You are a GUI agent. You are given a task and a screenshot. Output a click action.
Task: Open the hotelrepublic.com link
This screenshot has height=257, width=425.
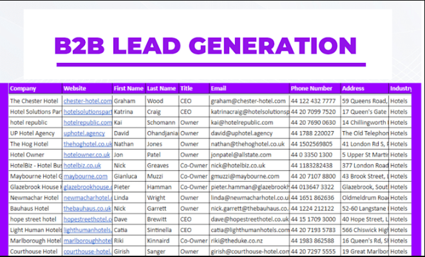pyautogui.click(x=88, y=123)
